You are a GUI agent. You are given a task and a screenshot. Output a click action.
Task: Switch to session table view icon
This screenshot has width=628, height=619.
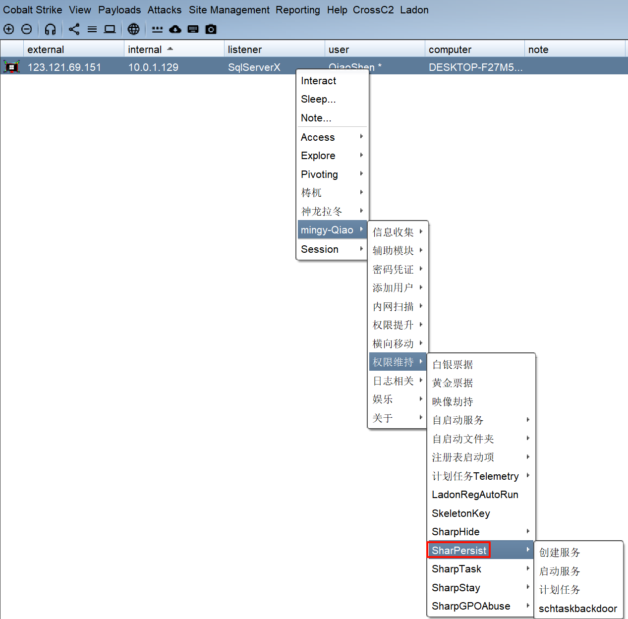92,29
